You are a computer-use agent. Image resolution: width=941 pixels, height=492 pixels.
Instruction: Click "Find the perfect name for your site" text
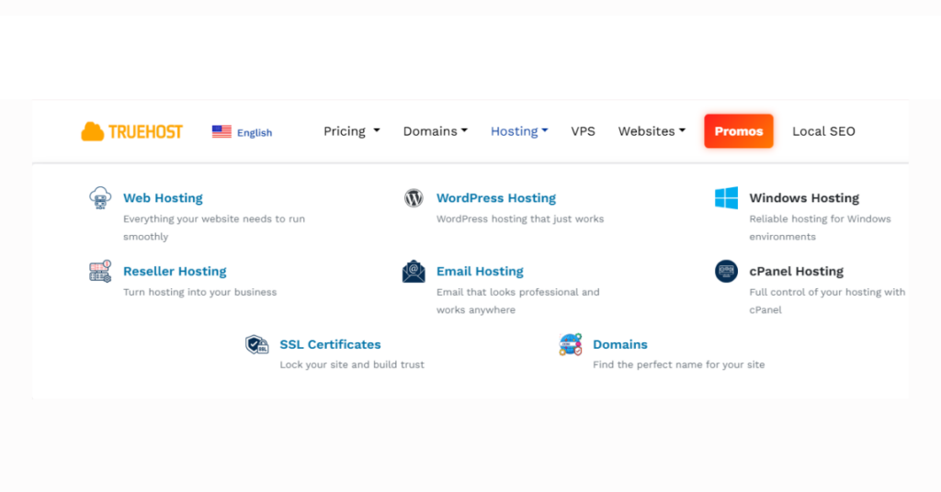pyautogui.click(x=679, y=364)
